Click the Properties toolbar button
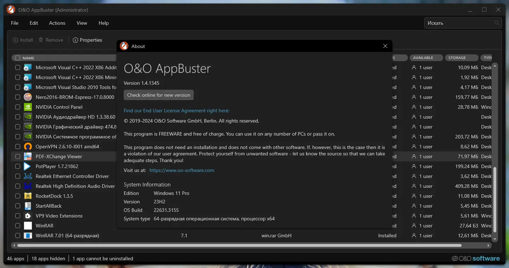The height and width of the screenshot is (268, 509). click(87, 40)
